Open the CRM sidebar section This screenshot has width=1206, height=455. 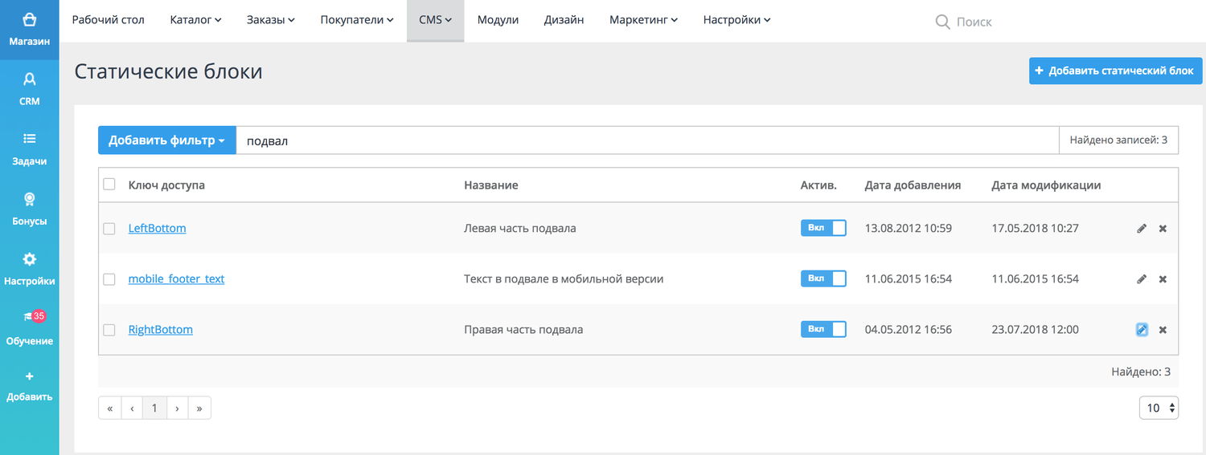29,89
